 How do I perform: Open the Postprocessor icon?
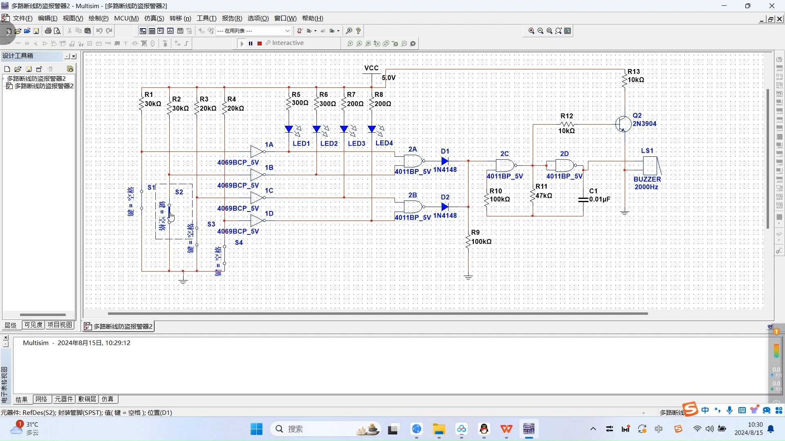pos(180,31)
